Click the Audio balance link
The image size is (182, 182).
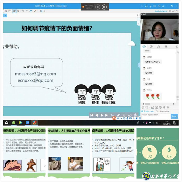(x=161, y=11)
